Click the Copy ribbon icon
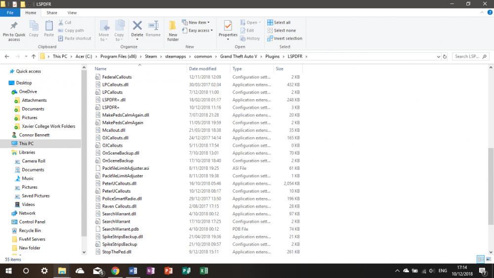The width and height of the screenshot is (494, 278). pyautogui.click(x=34, y=29)
